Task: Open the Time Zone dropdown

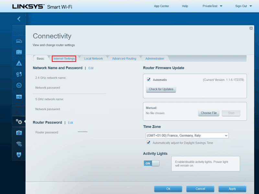Action: click(187, 135)
